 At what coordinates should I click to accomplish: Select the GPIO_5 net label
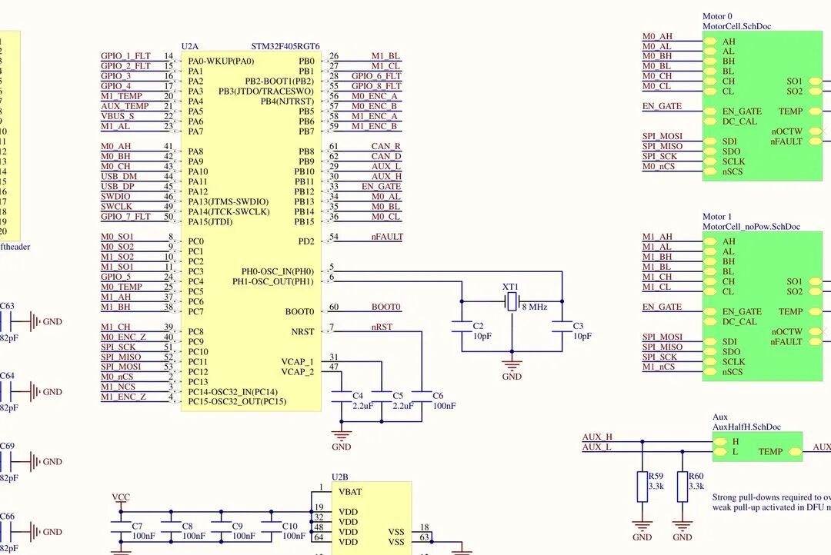pyautogui.click(x=115, y=277)
